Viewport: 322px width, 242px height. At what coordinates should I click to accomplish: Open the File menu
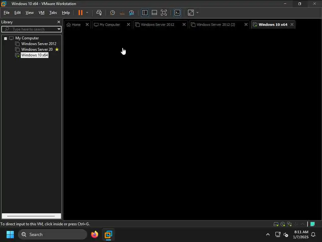[7, 13]
